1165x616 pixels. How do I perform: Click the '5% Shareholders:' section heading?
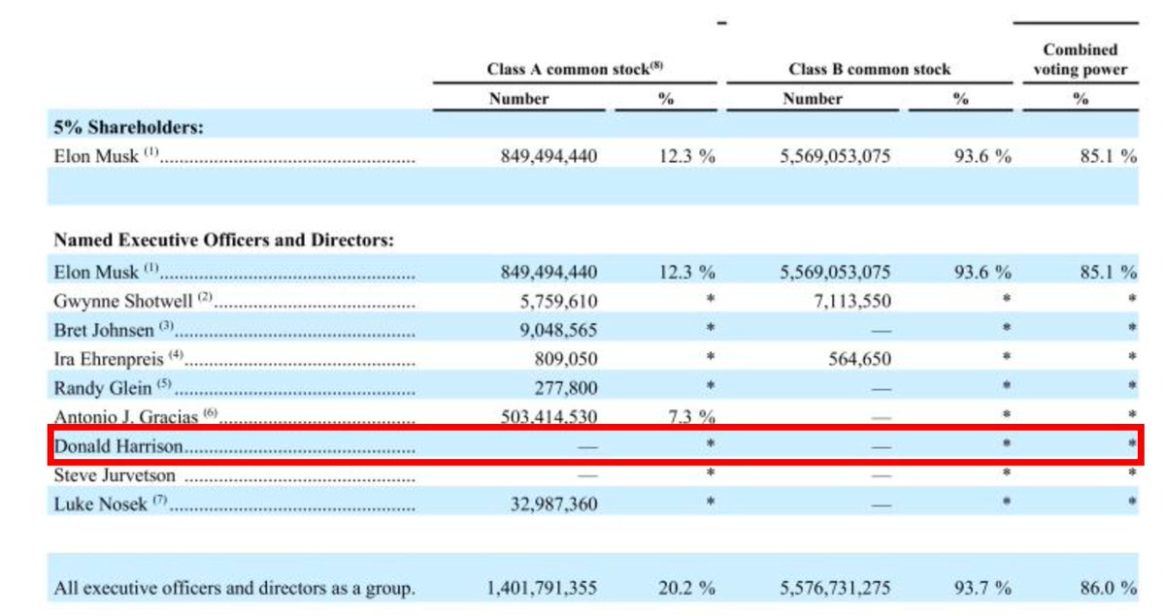[128, 126]
